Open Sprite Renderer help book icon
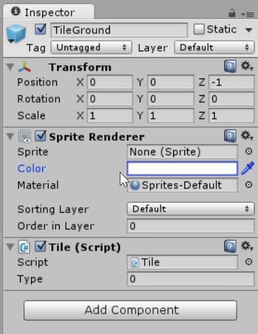The width and height of the screenshot is (258, 334). tap(230, 136)
